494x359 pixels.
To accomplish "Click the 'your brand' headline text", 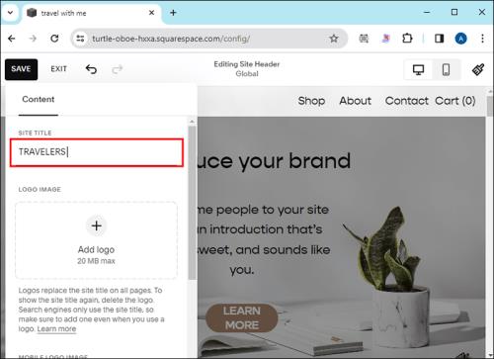I will coord(294,161).
